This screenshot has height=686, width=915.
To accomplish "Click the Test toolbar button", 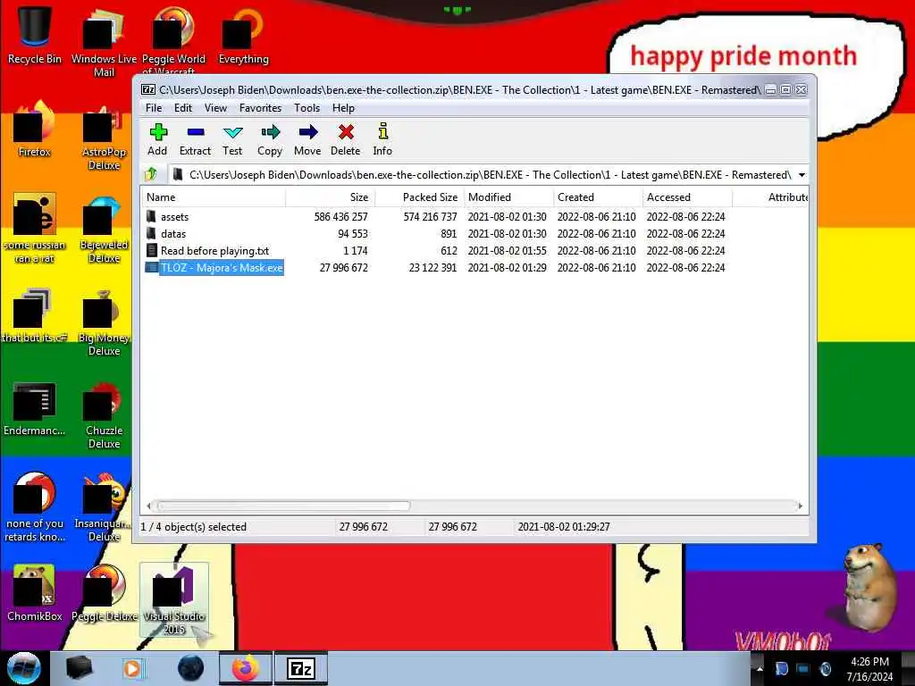I will click(232, 140).
